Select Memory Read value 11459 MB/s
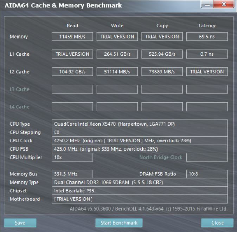Screen dimensions: 237x232 [72, 37]
